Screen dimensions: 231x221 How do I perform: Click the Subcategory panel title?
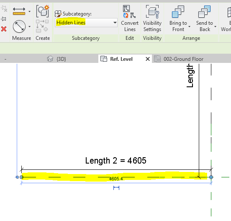86,38
